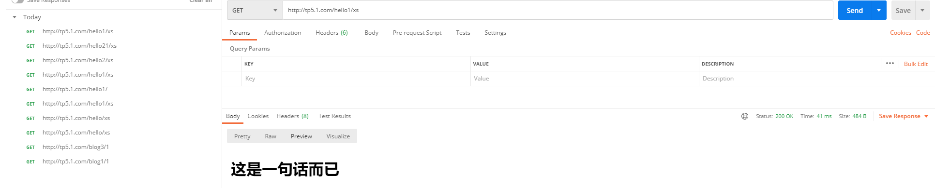Open the GET method dropdown
This screenshot has width=935, height=188.
coord(255,10)
